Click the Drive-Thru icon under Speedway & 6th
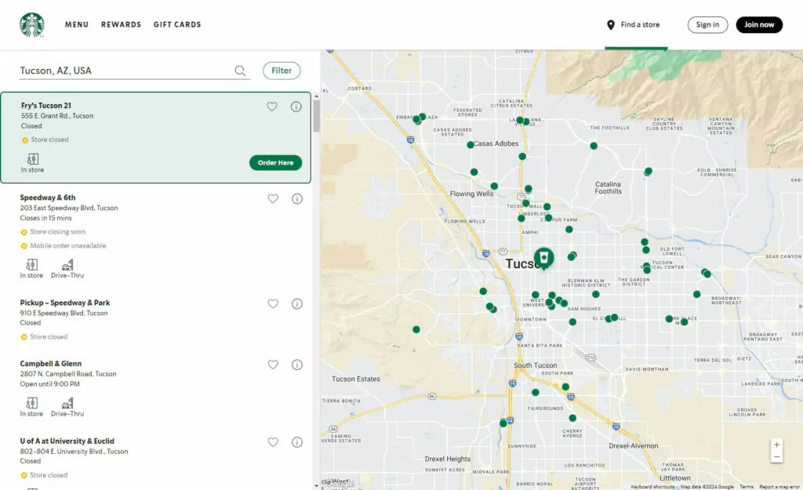 click(x=67, y=264)
